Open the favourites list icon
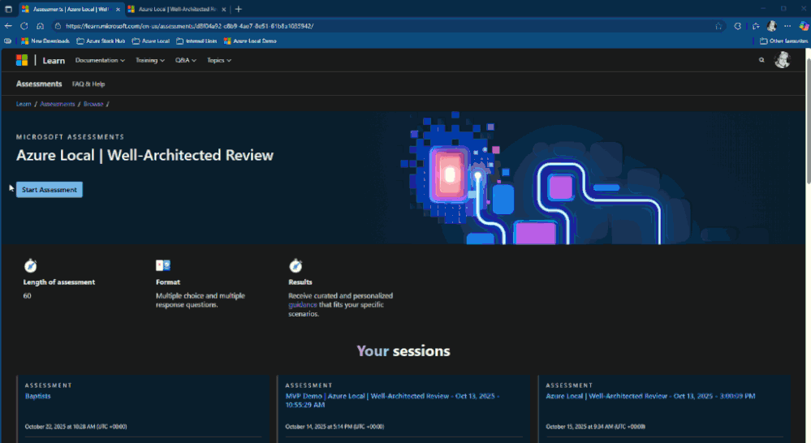 pyautogui.click(x=756, y=26)
